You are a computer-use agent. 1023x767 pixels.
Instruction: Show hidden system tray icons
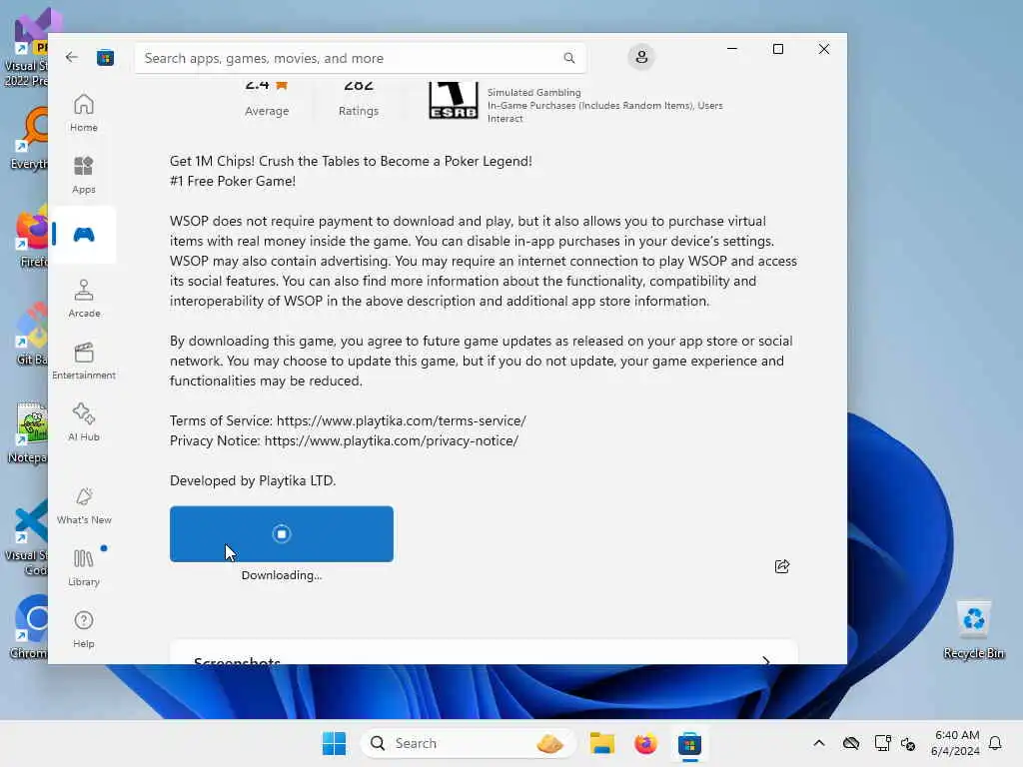point(819,743)
